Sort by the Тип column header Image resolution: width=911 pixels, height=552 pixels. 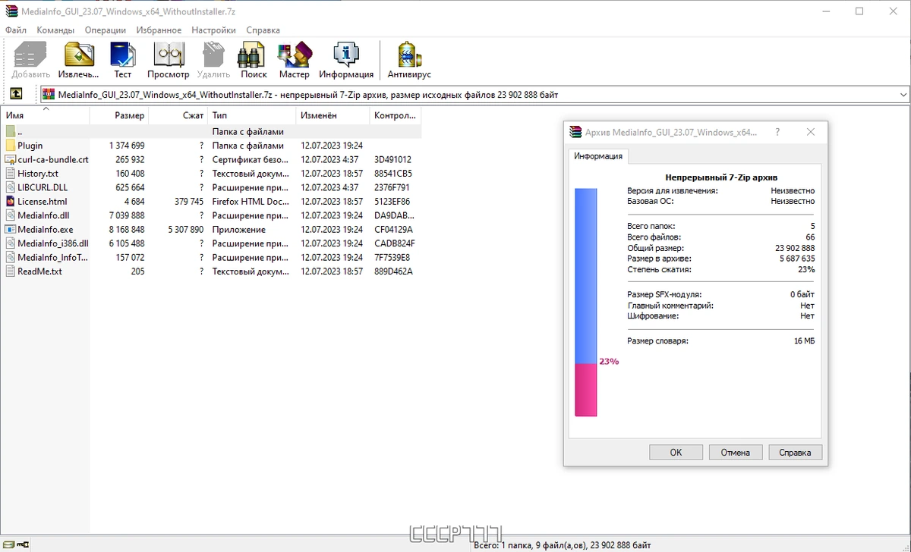pyautogui.click(x=251, y=116)
